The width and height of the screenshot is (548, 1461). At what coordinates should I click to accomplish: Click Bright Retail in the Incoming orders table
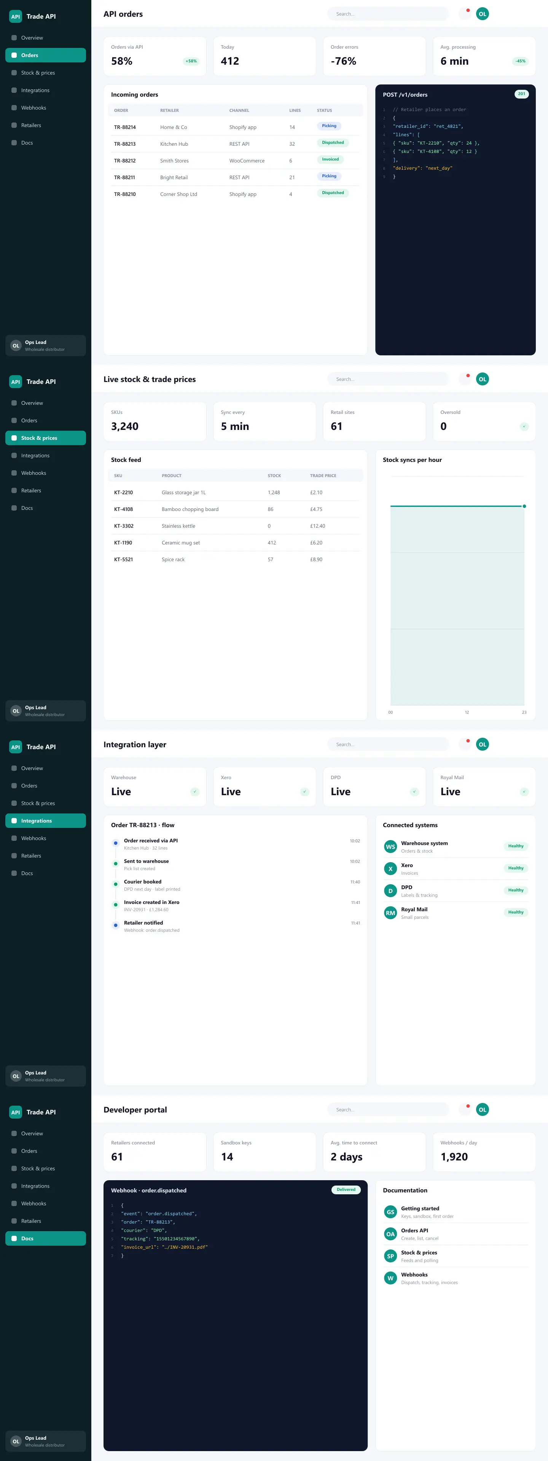[174, 178]
